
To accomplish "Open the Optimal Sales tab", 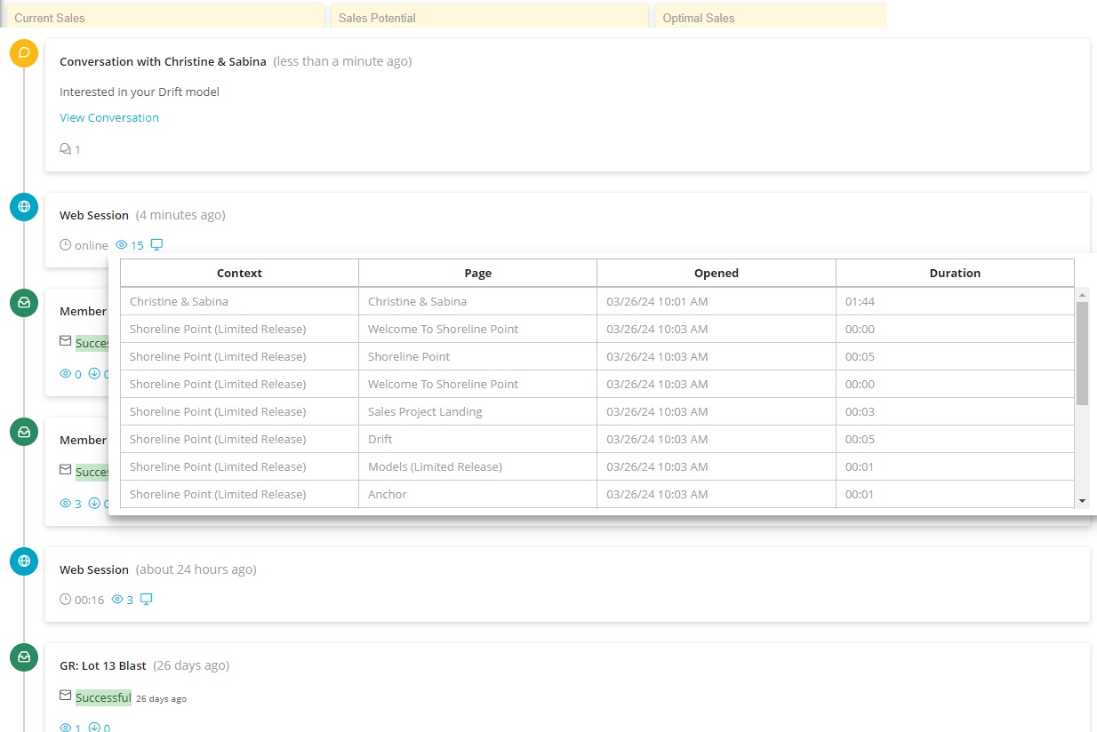I will 770,17.
